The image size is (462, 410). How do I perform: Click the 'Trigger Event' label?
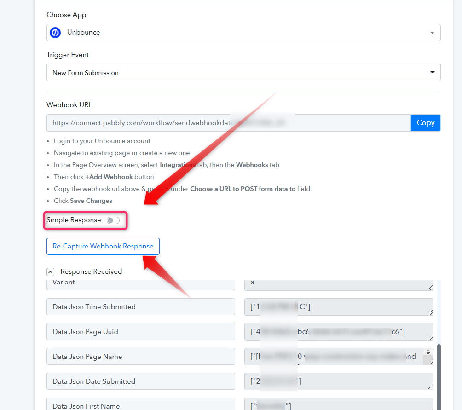point(68,55)
